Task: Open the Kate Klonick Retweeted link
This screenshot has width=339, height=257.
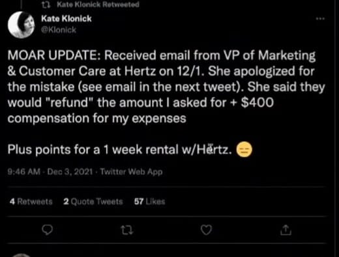Action: click(98, 5)
